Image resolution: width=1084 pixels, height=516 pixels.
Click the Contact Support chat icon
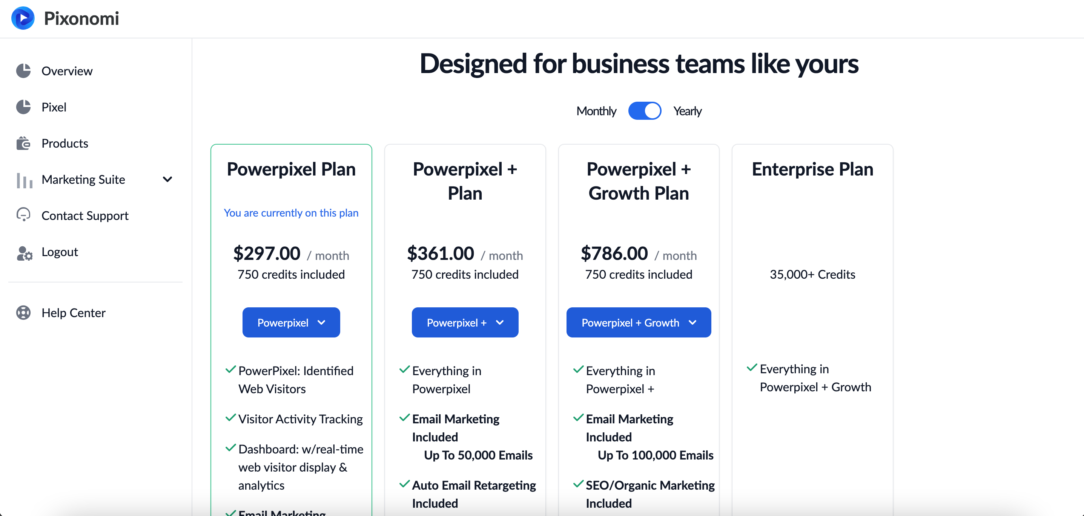23,215
